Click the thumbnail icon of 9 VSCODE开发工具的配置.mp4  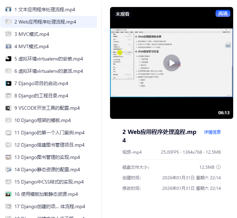8,108
